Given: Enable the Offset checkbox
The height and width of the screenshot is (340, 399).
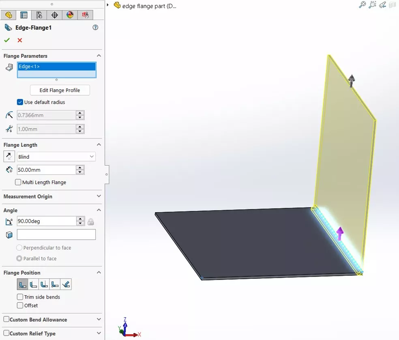Looking at the screenshot, I should [x=20, y=306].
